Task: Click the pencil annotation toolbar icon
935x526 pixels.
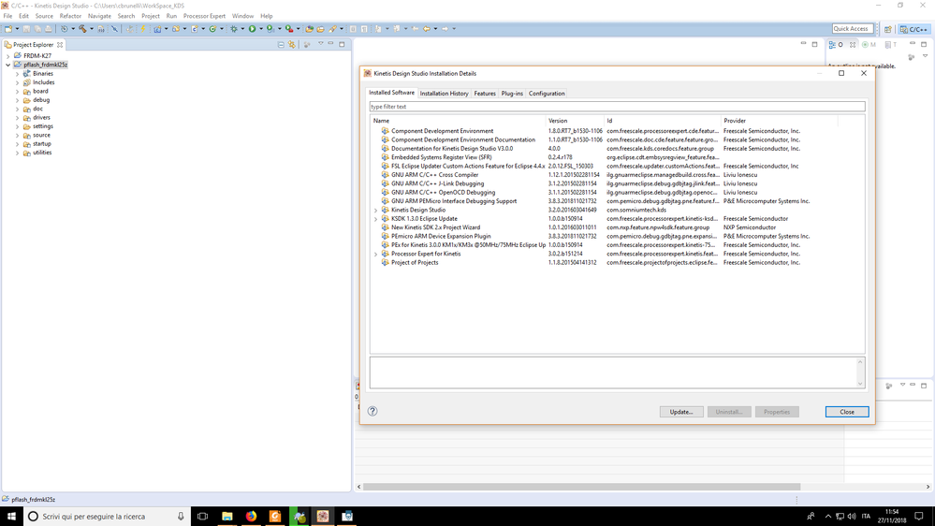Action: (333, 29)
